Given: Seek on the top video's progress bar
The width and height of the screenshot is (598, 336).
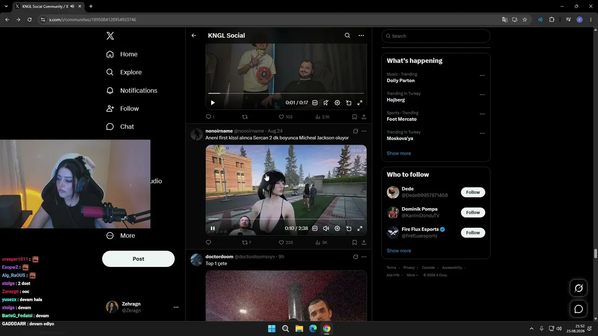Looking at the screenshot, I should [286, 93].
